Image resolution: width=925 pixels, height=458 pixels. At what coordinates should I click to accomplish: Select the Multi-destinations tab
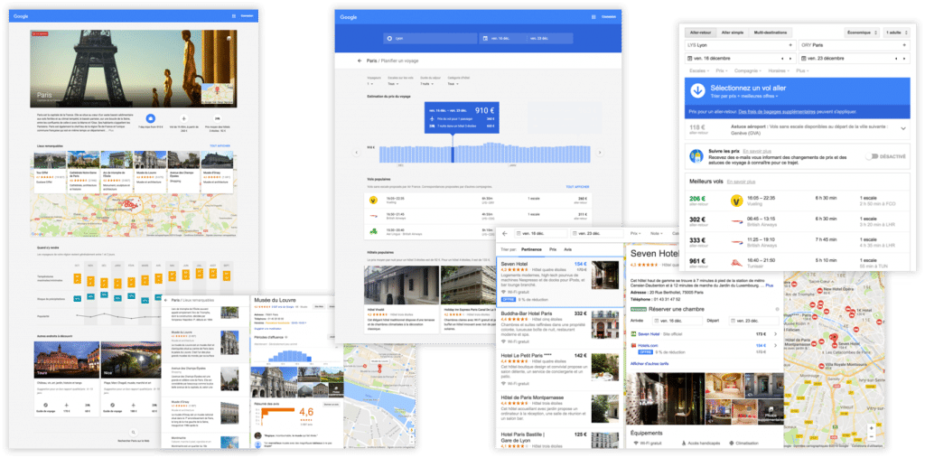(771, 33)
